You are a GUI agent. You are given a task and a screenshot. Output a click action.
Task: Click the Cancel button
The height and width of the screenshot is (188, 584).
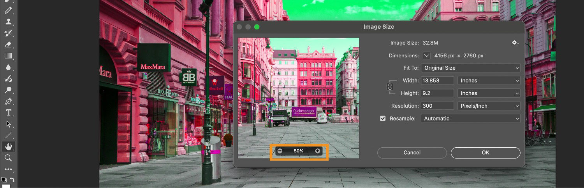point(412,153)
